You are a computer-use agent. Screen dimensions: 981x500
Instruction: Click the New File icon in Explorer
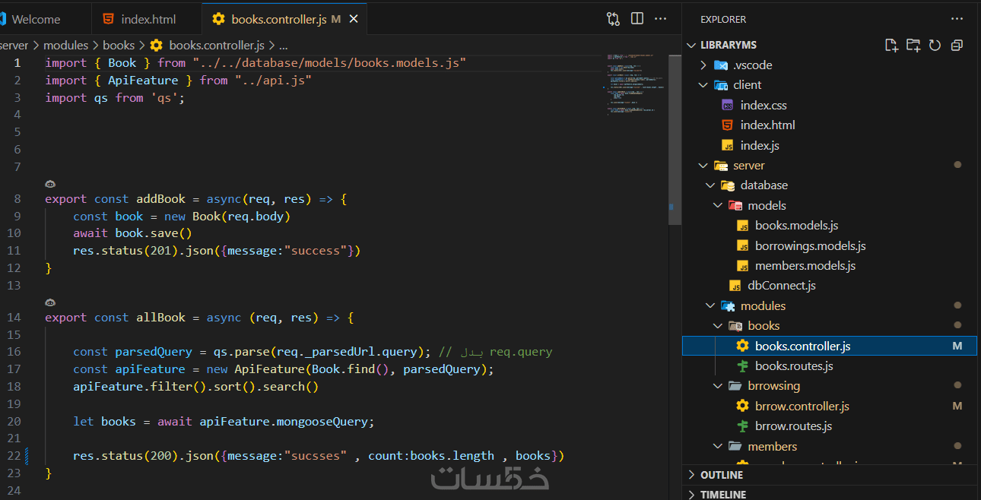click(892, 45)
